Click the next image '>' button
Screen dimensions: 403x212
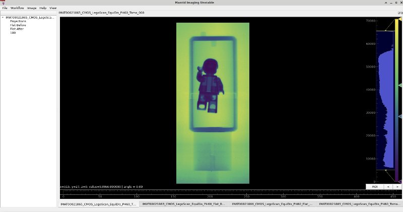pyautogui.click(x=397, y=187)
